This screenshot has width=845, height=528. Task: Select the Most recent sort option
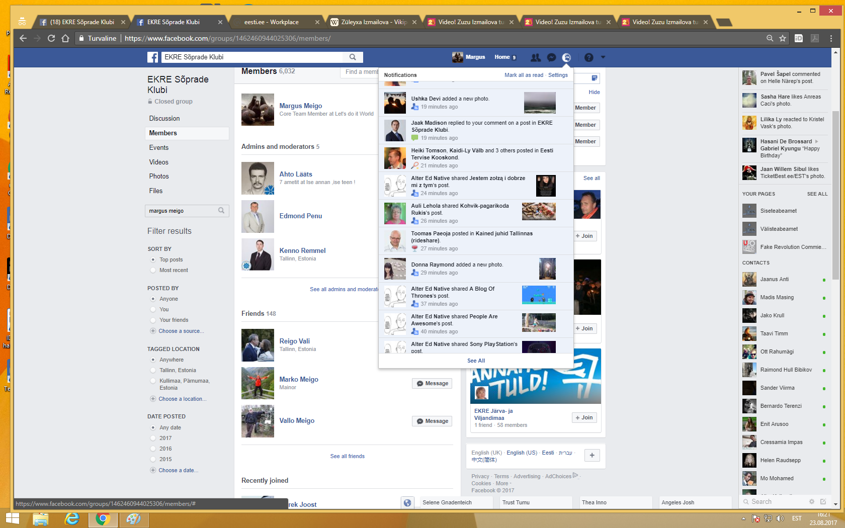click(x=153, y=270)
